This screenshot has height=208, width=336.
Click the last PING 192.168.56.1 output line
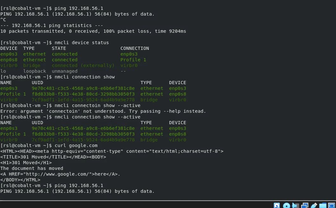77,191
